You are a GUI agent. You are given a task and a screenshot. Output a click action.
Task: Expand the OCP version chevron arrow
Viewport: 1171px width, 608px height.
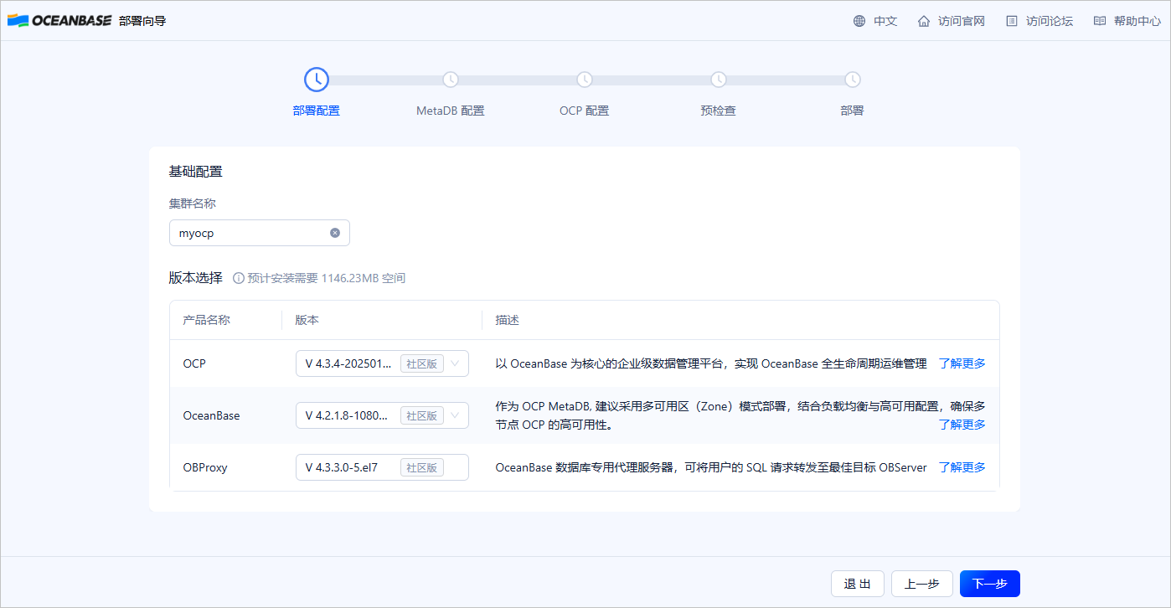click(x=456, y=363)
